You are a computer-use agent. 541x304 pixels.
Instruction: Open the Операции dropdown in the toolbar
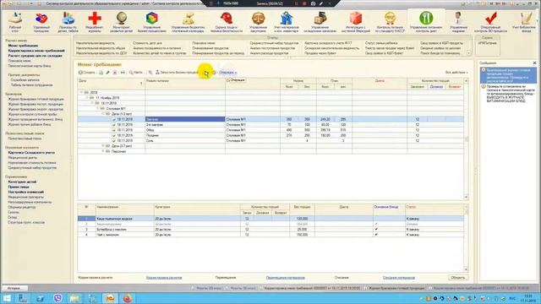[227, 73]
